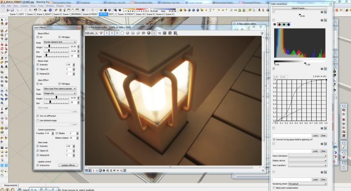Open the Bloom Mode dropdown
The height and width of the screenshot is (191, 351).
pyautogui.click(x=60, y=42)
